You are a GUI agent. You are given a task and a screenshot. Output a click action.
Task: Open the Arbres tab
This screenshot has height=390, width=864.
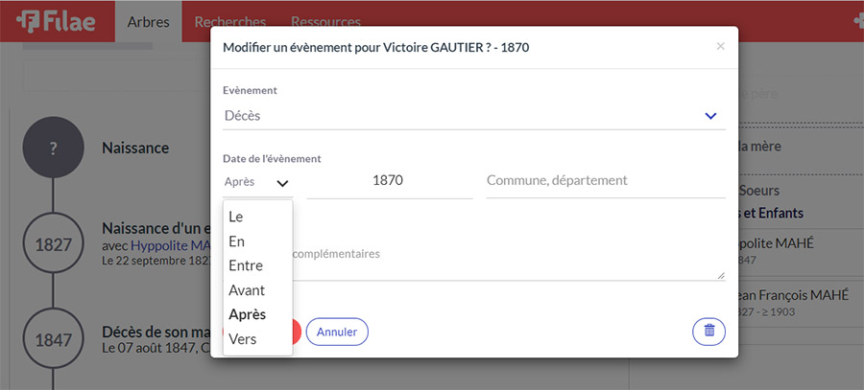[148, 21]
